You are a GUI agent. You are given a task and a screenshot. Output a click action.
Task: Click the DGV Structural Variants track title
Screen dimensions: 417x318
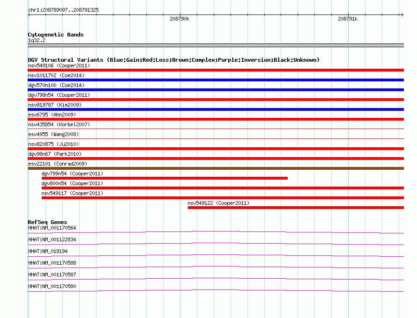[174, 60]
